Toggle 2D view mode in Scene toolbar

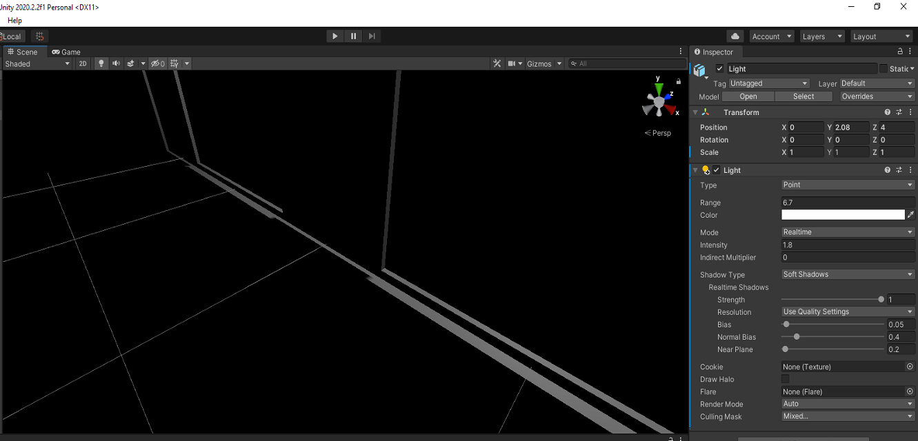pos(83,63)
